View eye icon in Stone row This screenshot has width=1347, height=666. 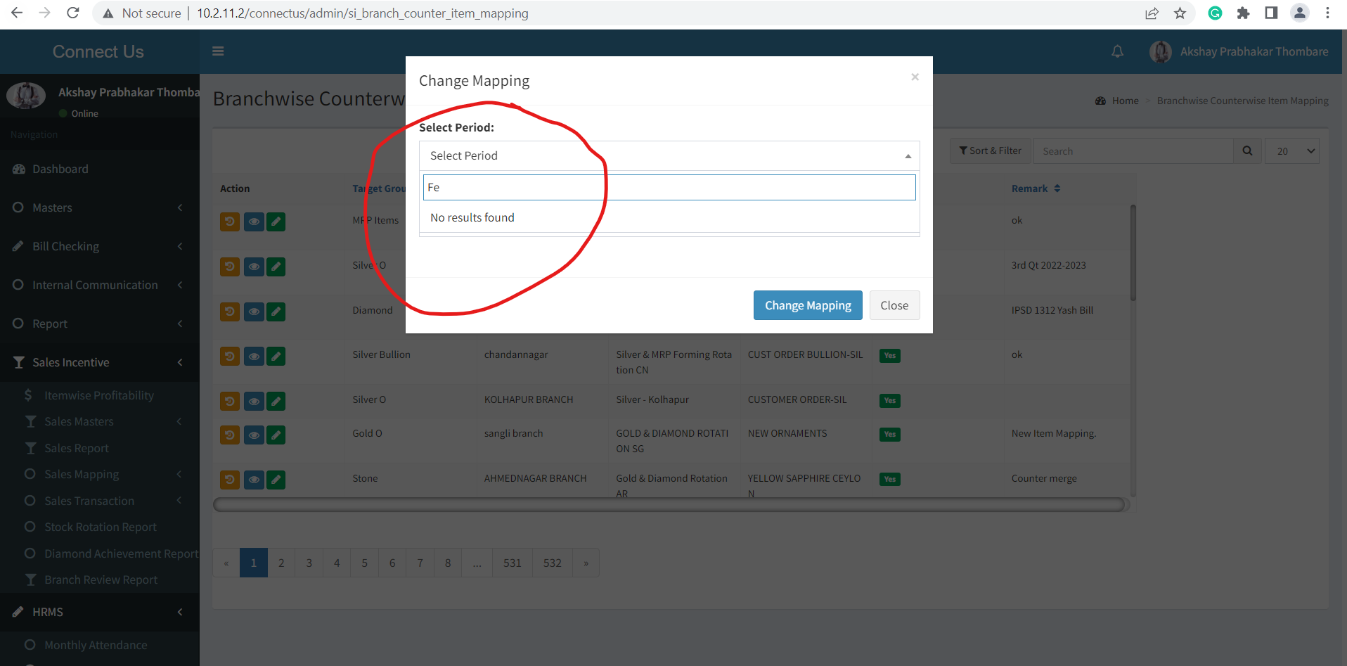pyautogui.click(x=254, y=480)
